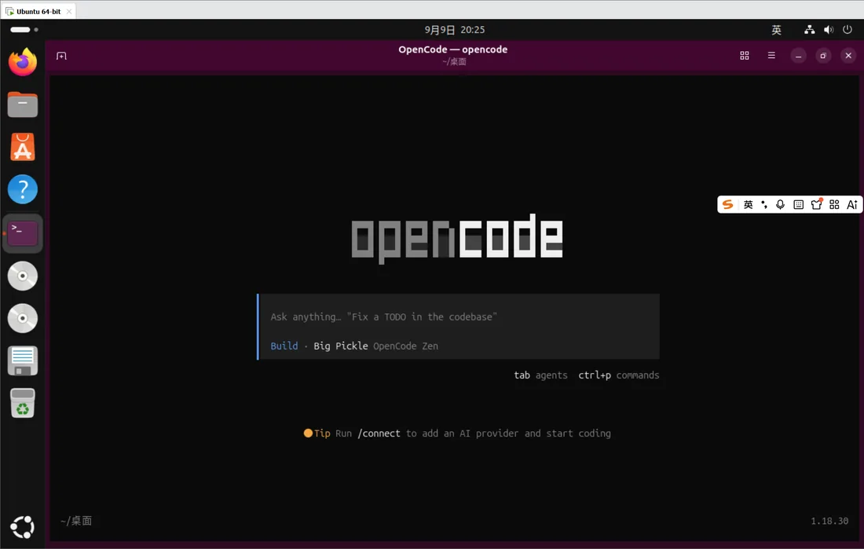Focus the 'Ask anything' prompt field
Viewport: 864px width, 549px height.
[x=459, y=317]
